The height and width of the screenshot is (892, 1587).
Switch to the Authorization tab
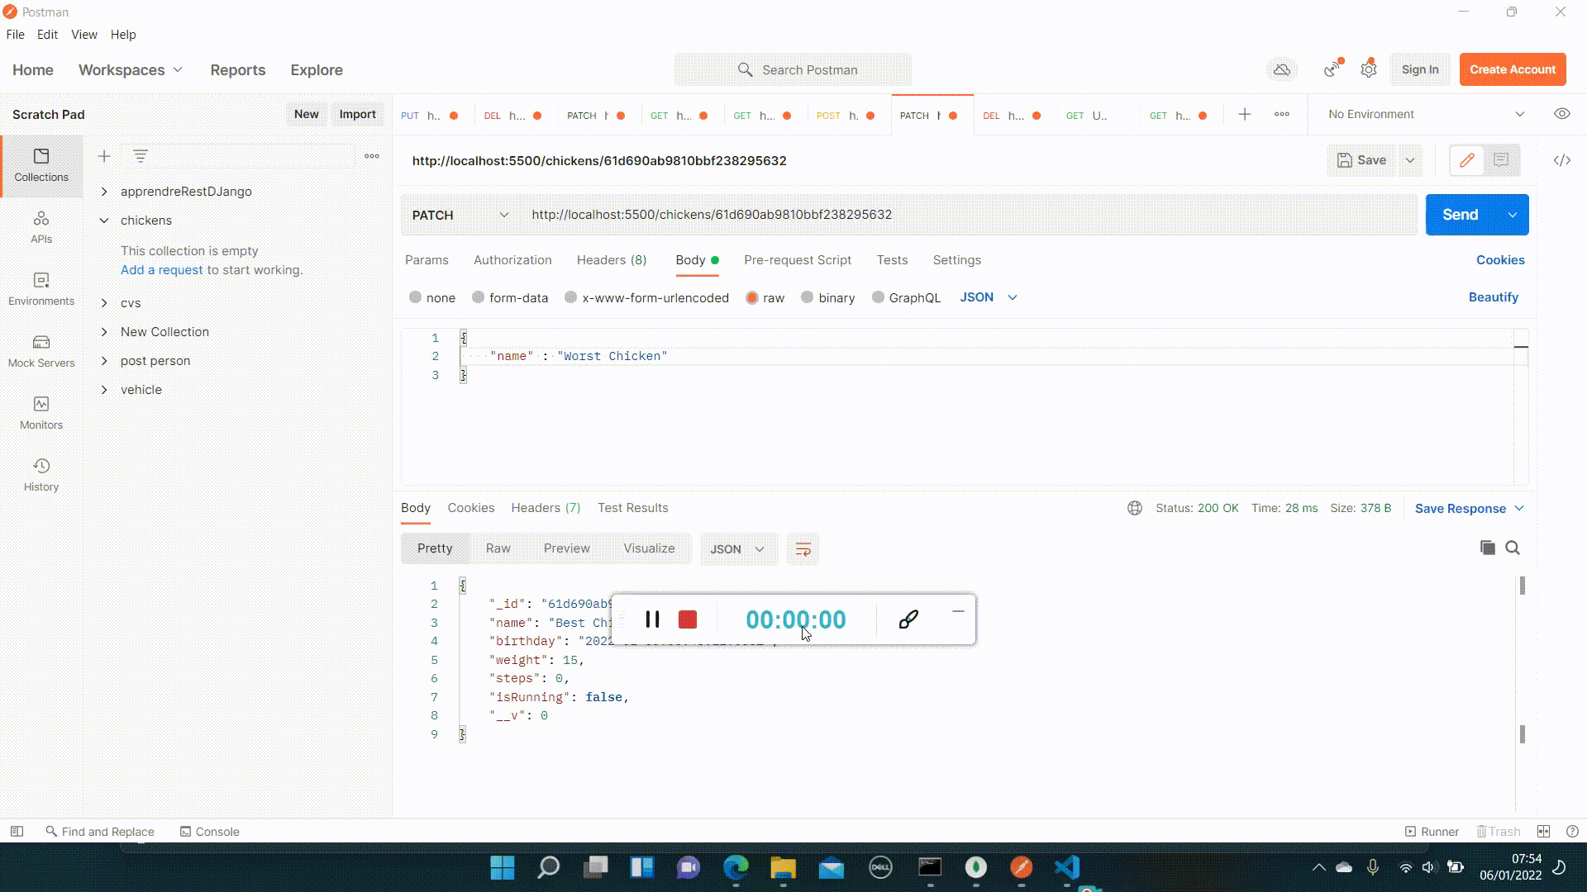click(512, 260)
